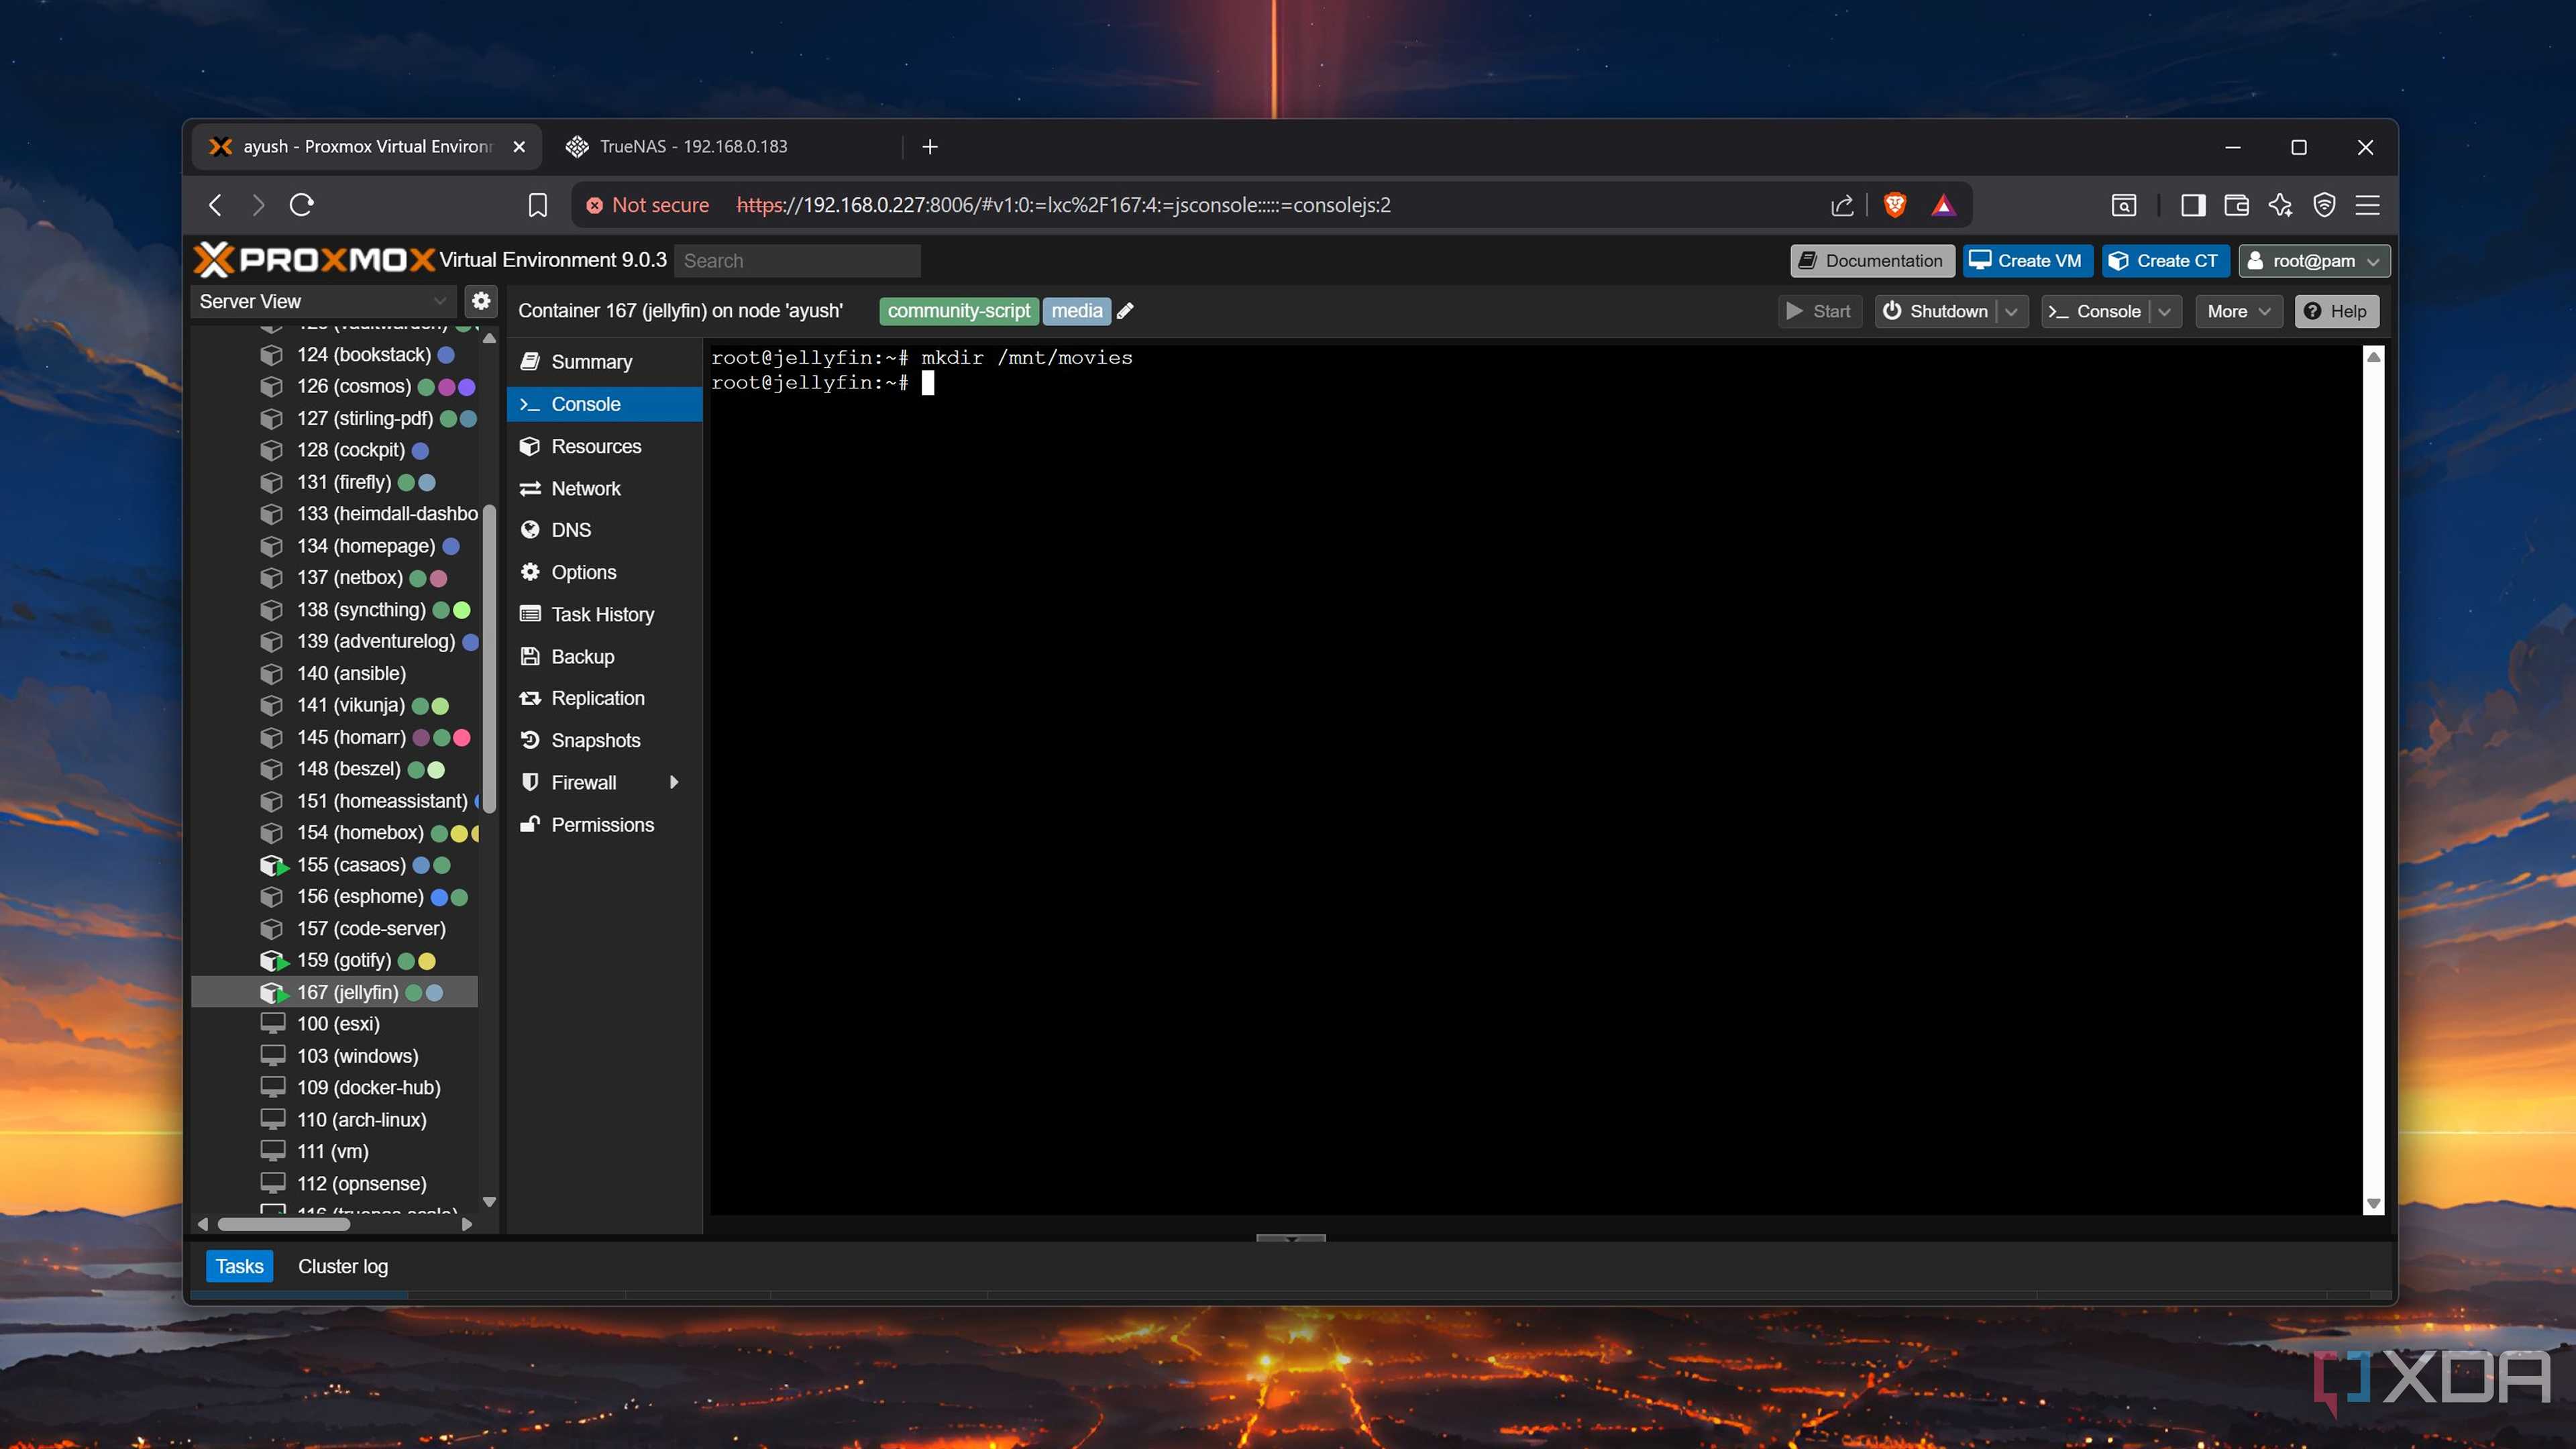The width and height of the screenshot is (2576, 1449).
Task: Click the community-script tag
Action: point(958,311)
